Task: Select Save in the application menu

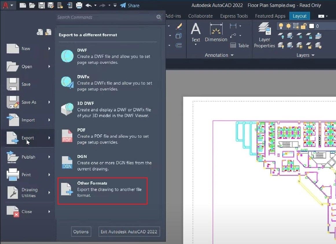Action: [28, 84]
